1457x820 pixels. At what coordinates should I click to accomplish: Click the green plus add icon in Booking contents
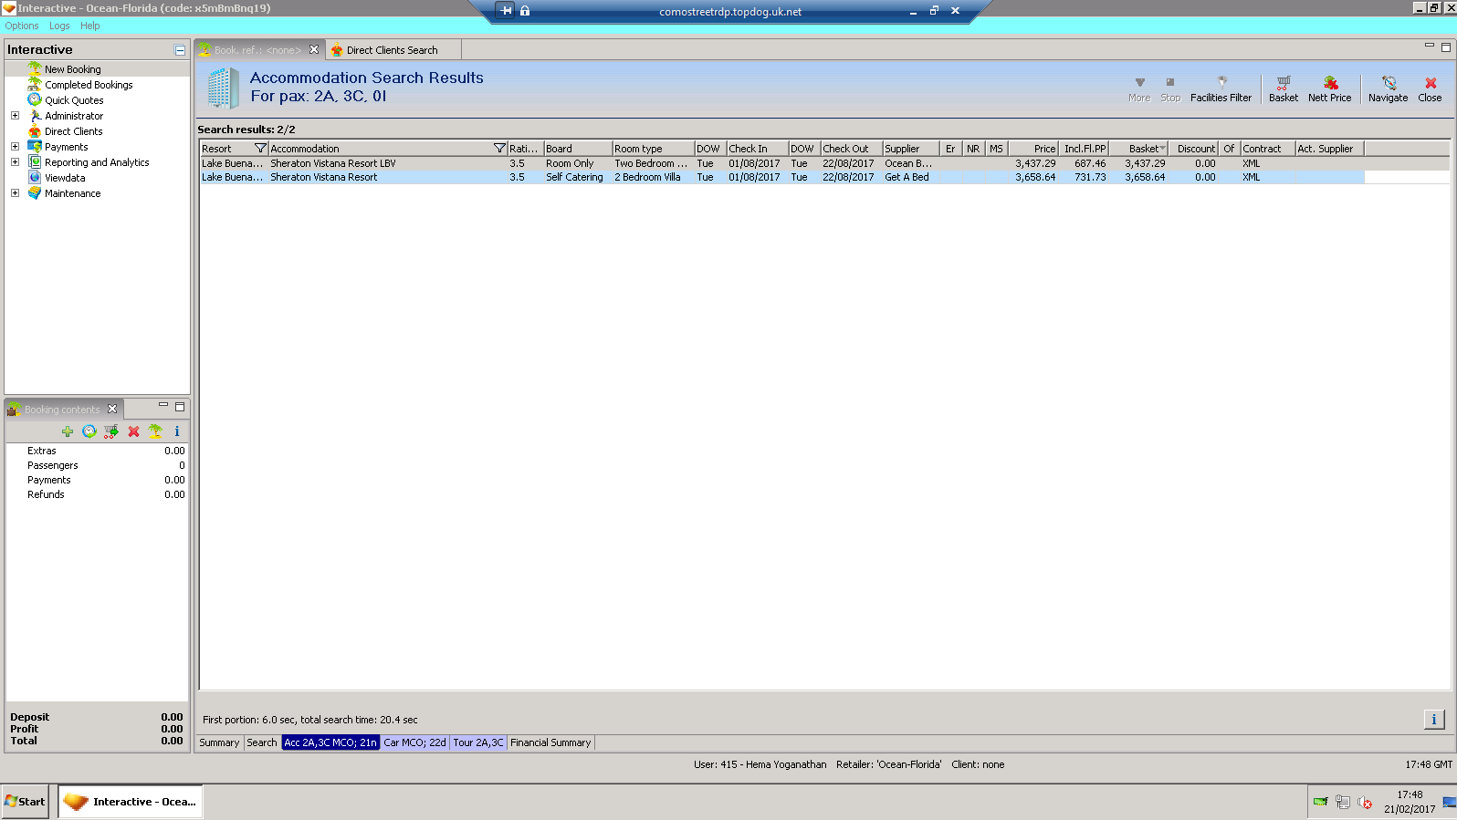click(x=68, y=431)
